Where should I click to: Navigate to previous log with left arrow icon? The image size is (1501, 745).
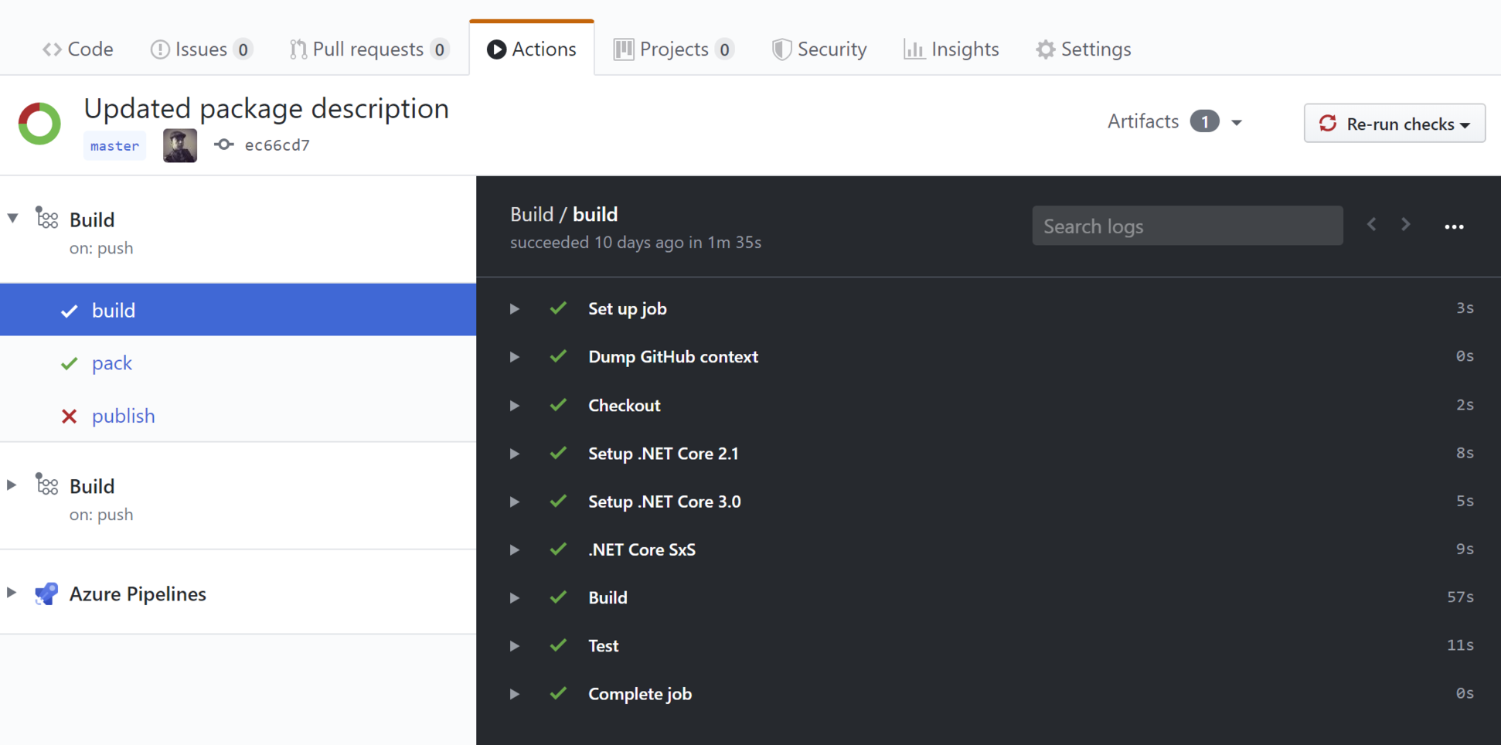[x=1372, y=224]
